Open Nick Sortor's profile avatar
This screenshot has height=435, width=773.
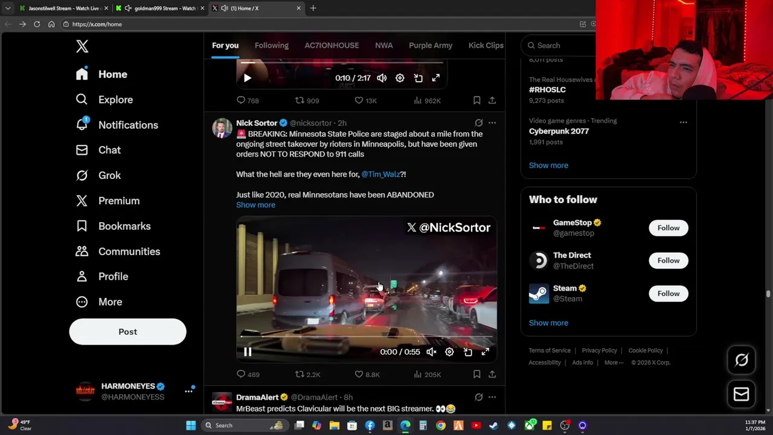pyautogui.click(x=222, y=128)
